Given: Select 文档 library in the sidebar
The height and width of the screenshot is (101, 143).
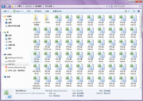Looking at the screenshot, I should point(9,42).
